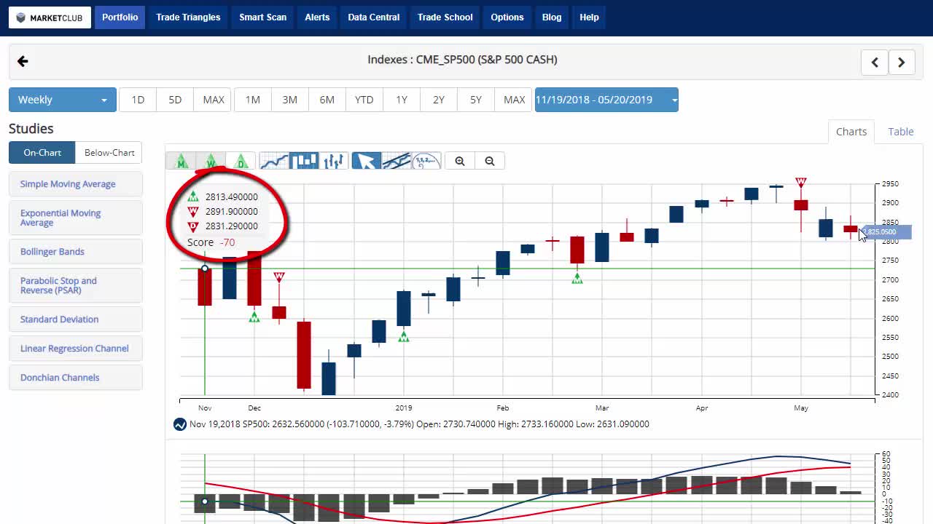This screenshot has width=933, height=524.
Task: Toggle the daily Trade Triangle icon
Action: point(240,161)
